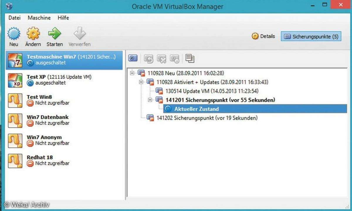Select the Aktueller Zustand row
The height and width of the screenshot is (211, 352).
coord(255,109)
